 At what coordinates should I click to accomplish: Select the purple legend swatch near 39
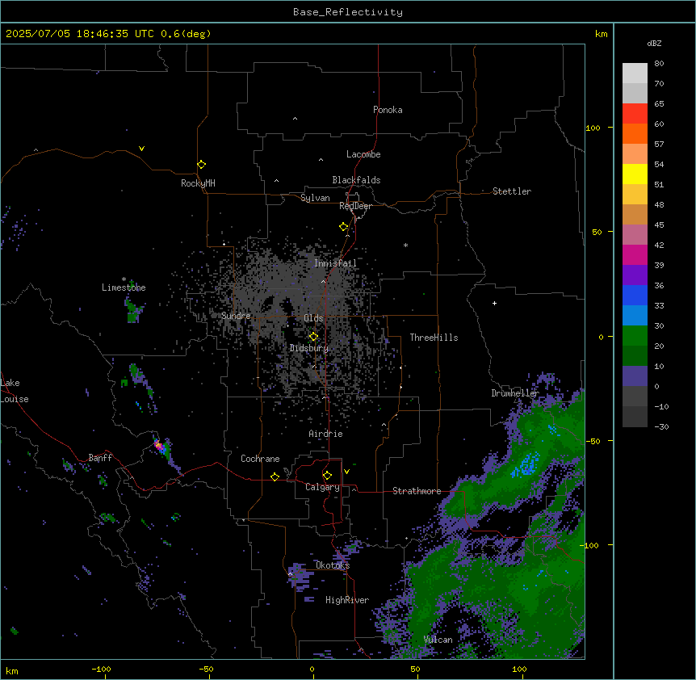(x=635, y=275)
